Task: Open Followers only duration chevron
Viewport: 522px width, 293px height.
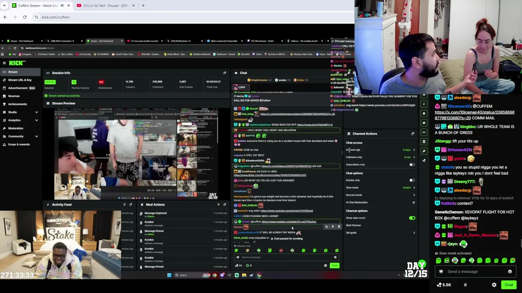Action: 414,157
